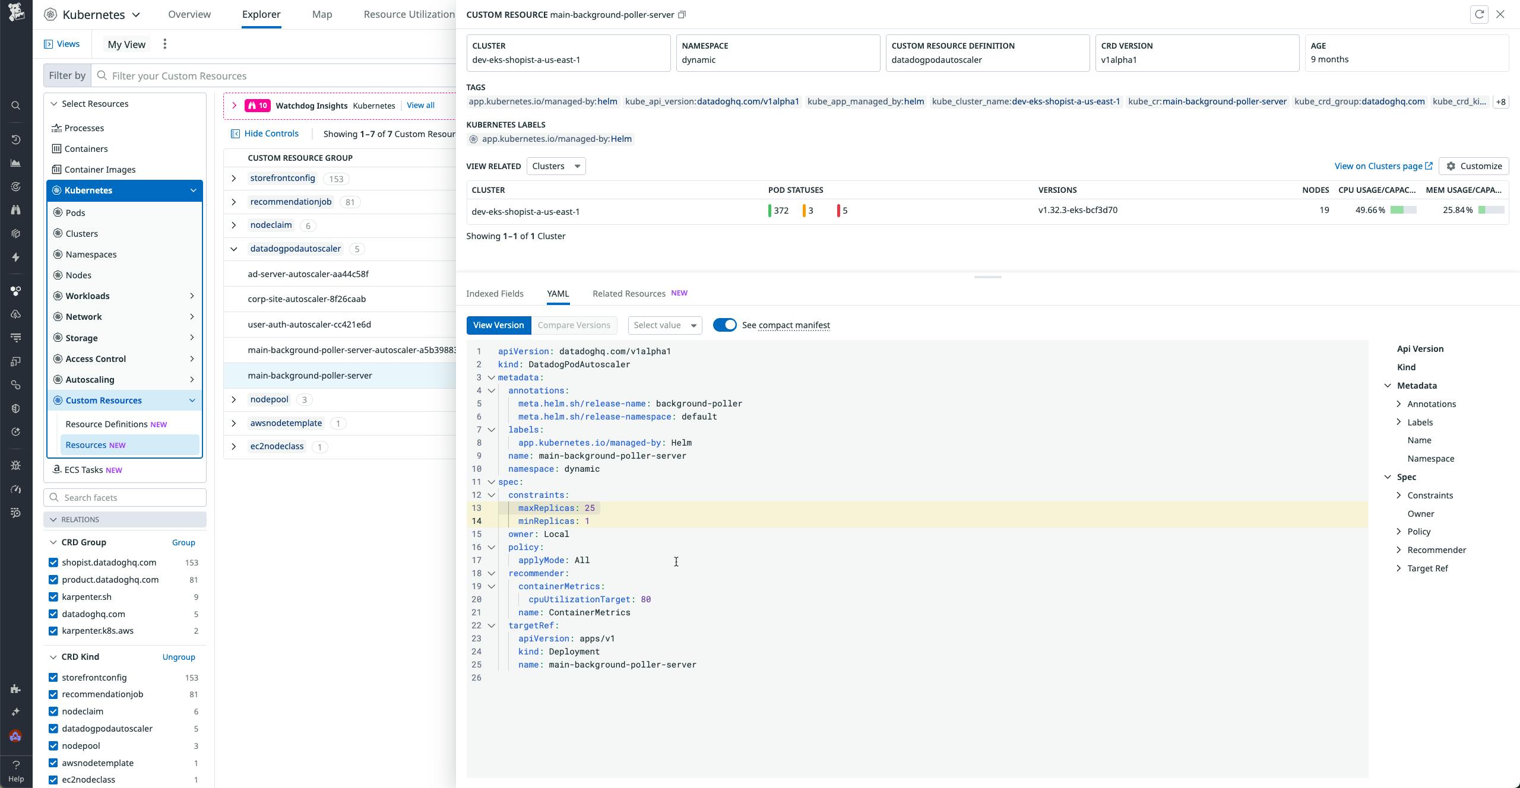Open the Select value dropdown in the YAML tab
Screen dimensions: 1520x788
[664, 325]
